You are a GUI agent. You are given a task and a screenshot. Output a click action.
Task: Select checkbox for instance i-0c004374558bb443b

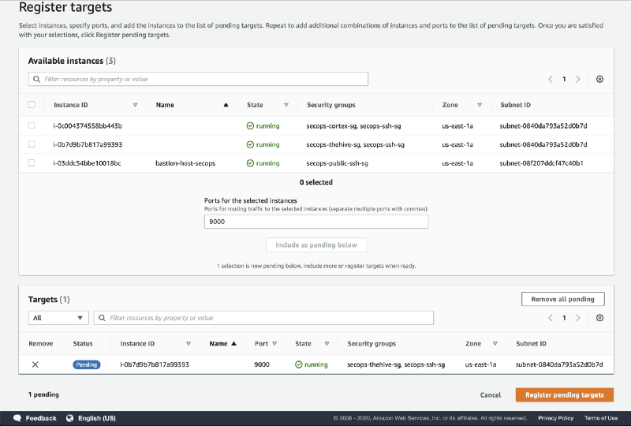pos(32,125)
